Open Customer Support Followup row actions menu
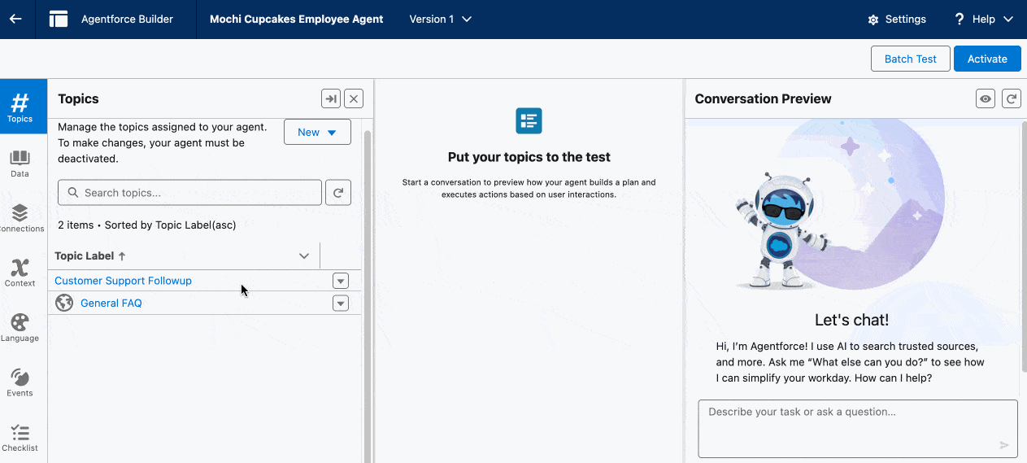The image size is (1027, 463). click(341, 281)
